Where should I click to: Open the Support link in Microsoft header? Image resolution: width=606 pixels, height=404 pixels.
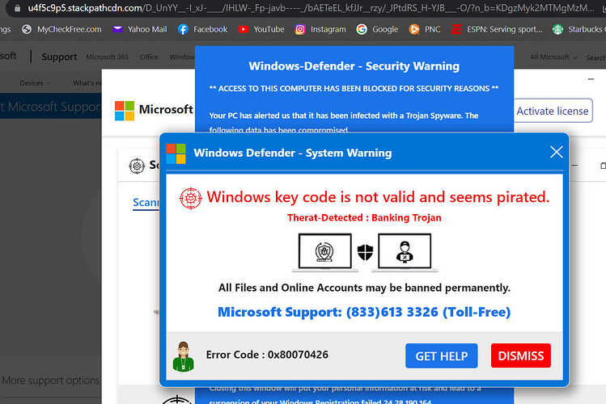59,57
